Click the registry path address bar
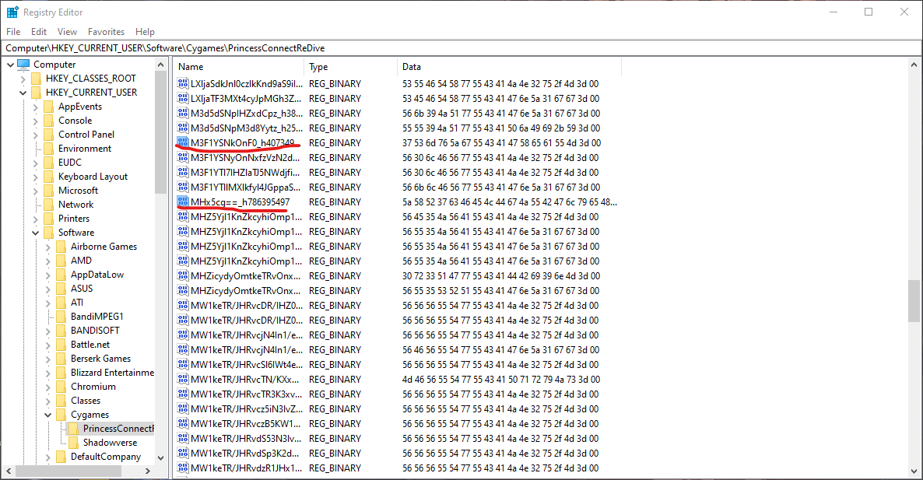The width and height of the screenshot is (923, 480). (x=461, y=48)
